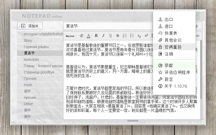The image size is (216, 135).
Task: Open the font size tool
Action: pos(82,36)
